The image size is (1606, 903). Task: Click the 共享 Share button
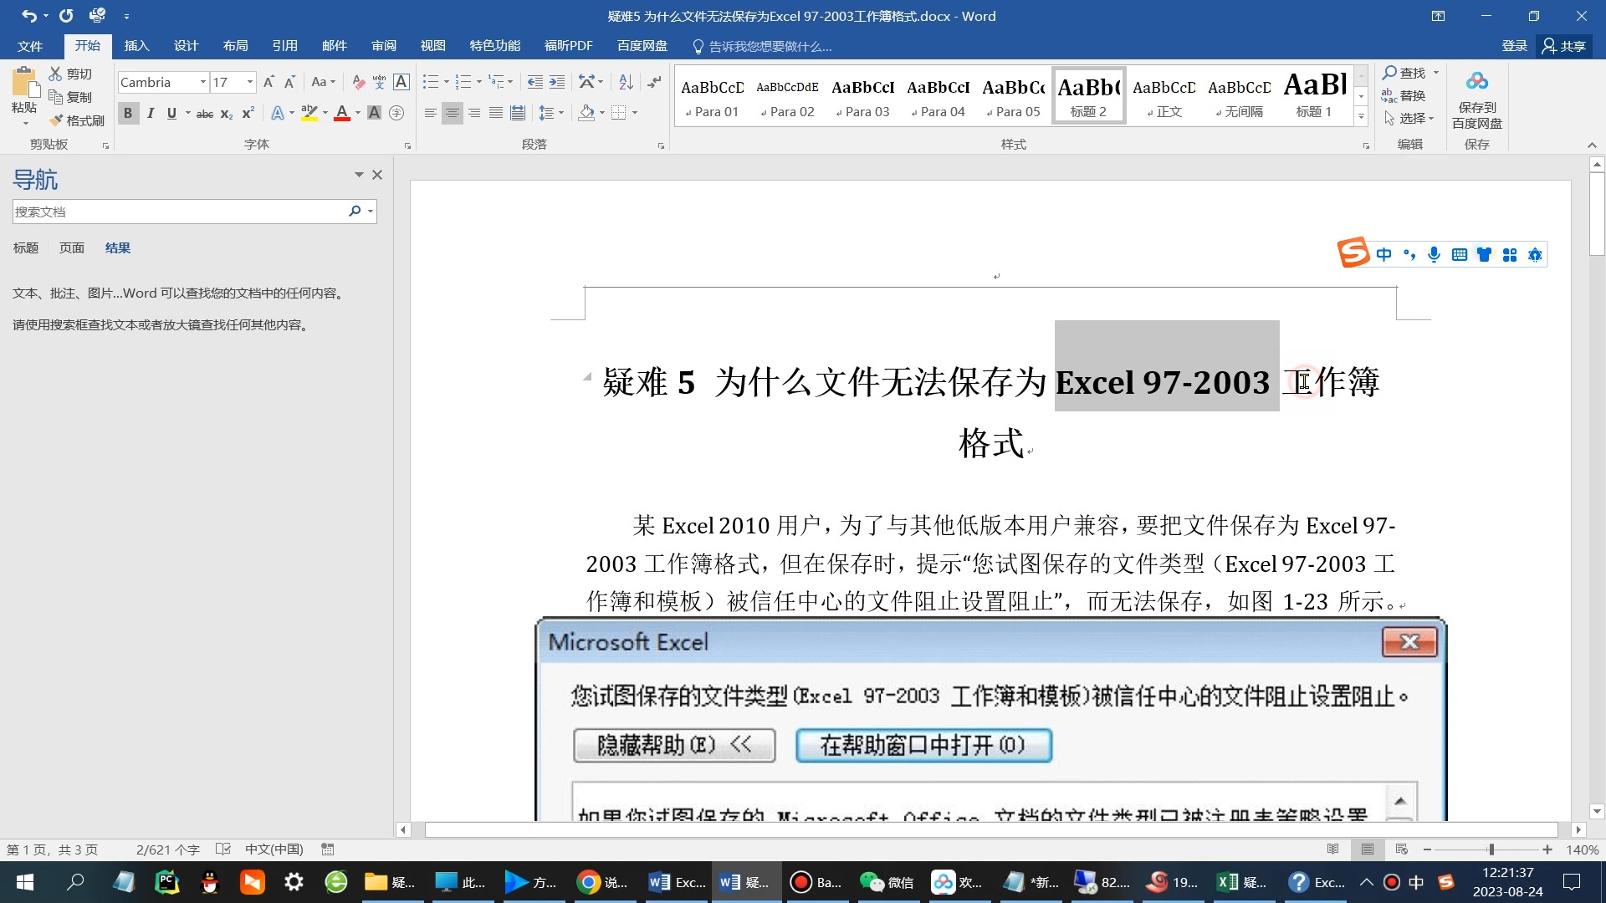1564,45
